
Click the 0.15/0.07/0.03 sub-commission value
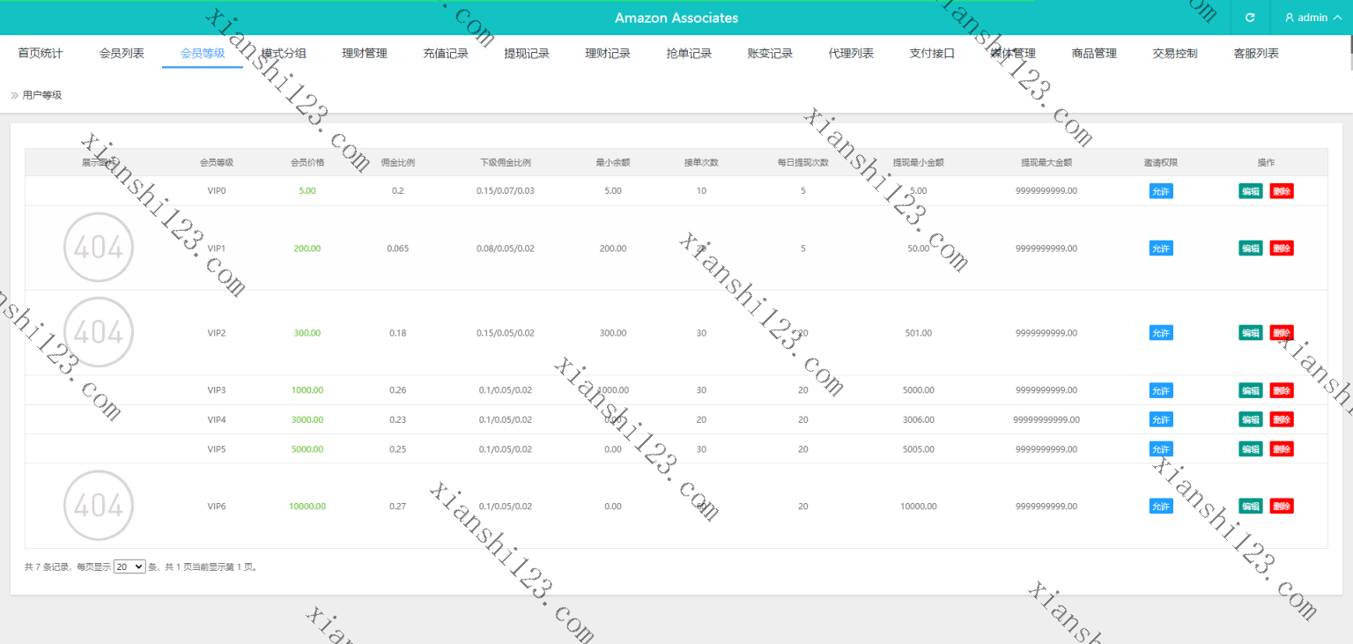(x=506, y=191)
